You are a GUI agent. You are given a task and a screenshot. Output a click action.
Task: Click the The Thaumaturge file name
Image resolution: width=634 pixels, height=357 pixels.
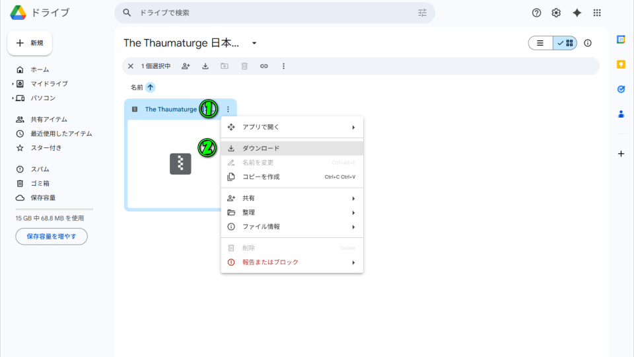[x=170, y=109]
